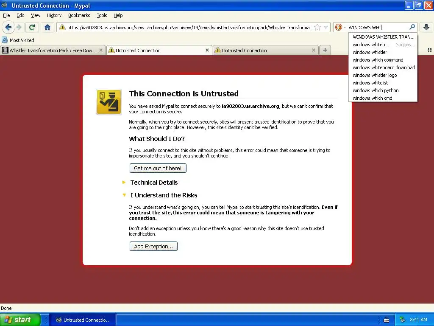Click inside the URL address field

click(189, 27)
